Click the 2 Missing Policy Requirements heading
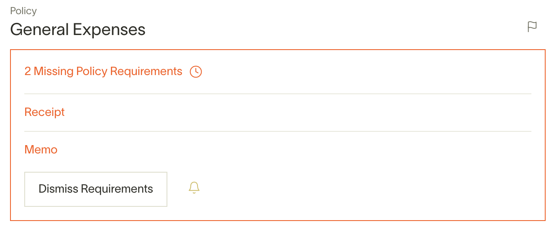 [x=103, y=72]
